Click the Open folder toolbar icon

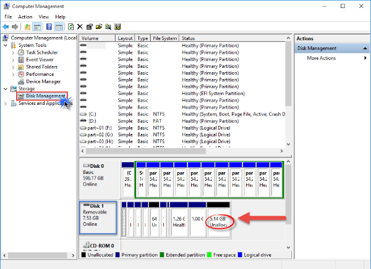(99, 27)
